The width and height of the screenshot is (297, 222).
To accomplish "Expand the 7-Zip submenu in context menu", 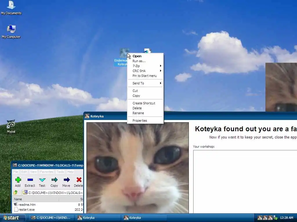I will pyautogui.click(x=145, y=66).
